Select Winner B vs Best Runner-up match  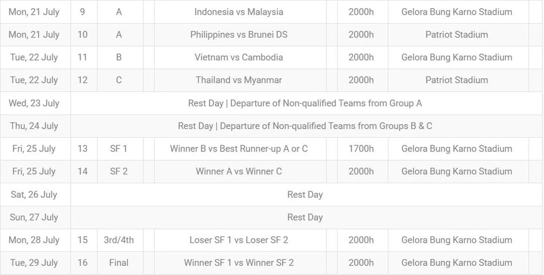click(239, 149)
